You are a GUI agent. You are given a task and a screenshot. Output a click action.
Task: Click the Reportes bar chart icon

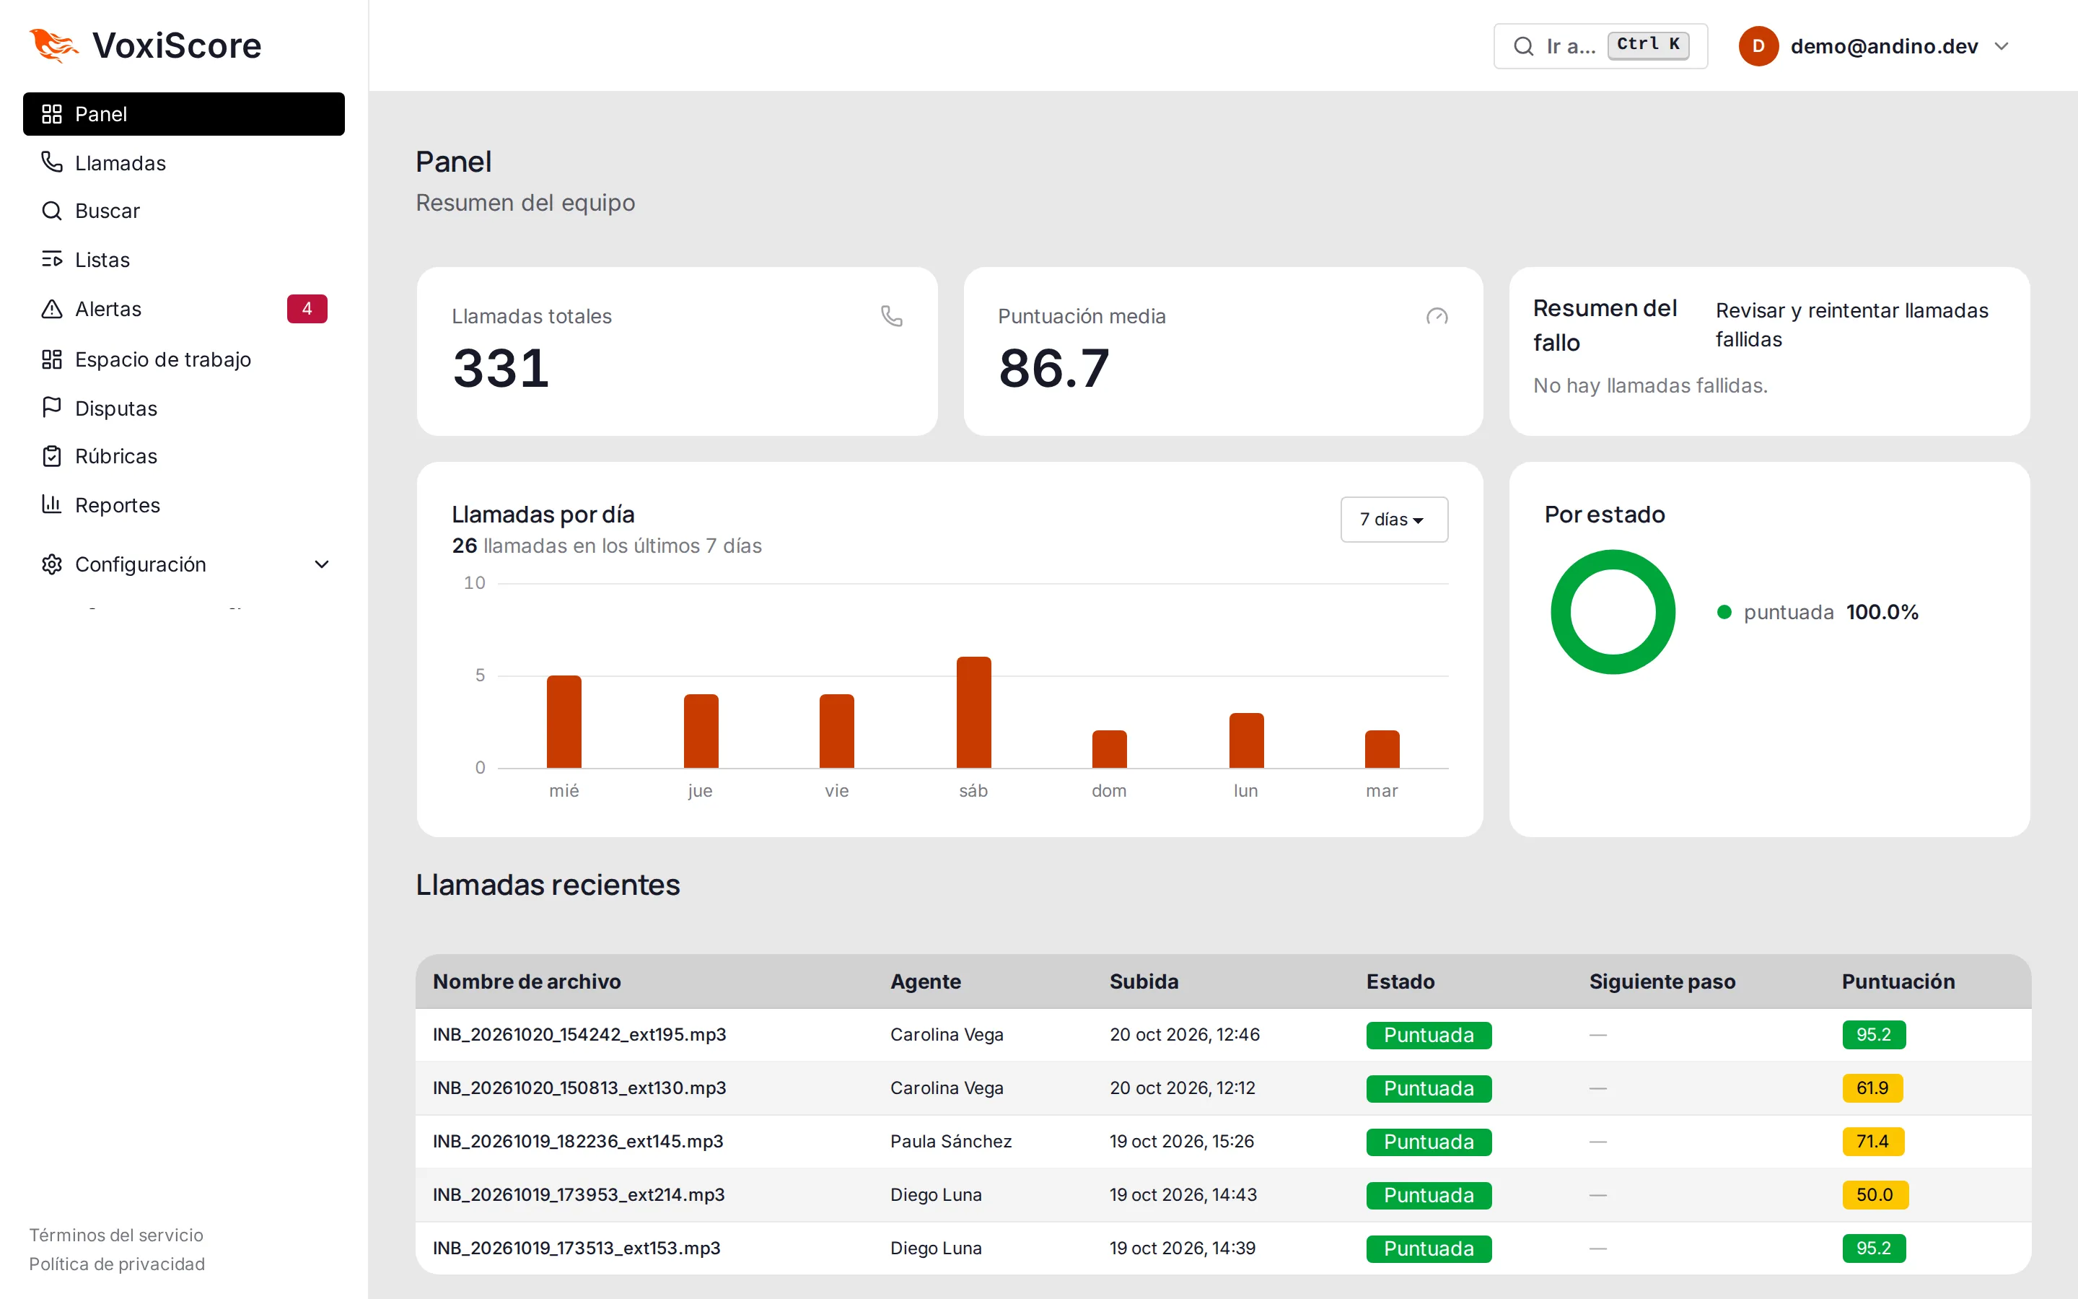pos(51,504)
